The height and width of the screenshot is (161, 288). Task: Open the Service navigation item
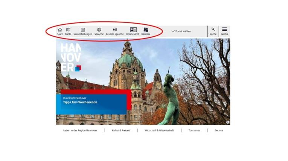click(x=219, y=130)
